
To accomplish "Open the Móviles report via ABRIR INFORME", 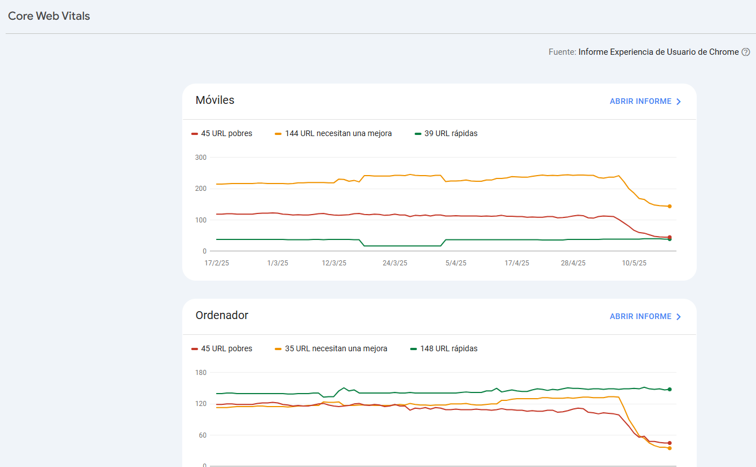I will point(640,102).
